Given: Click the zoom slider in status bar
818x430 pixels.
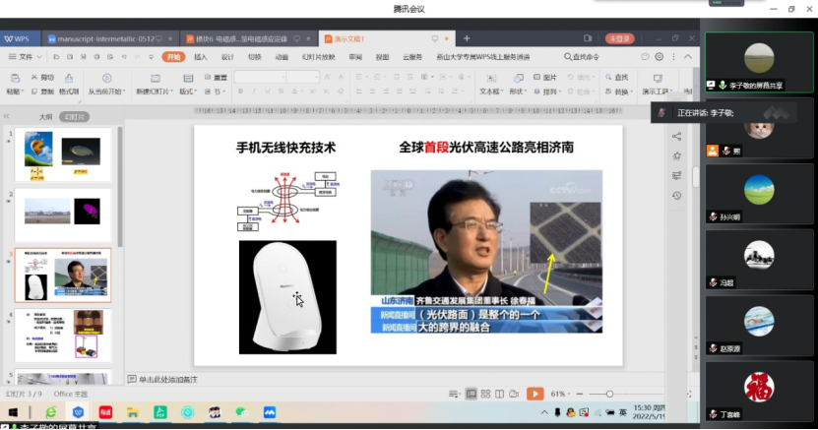Looking at the screenshot, I should tap(609, 394).
